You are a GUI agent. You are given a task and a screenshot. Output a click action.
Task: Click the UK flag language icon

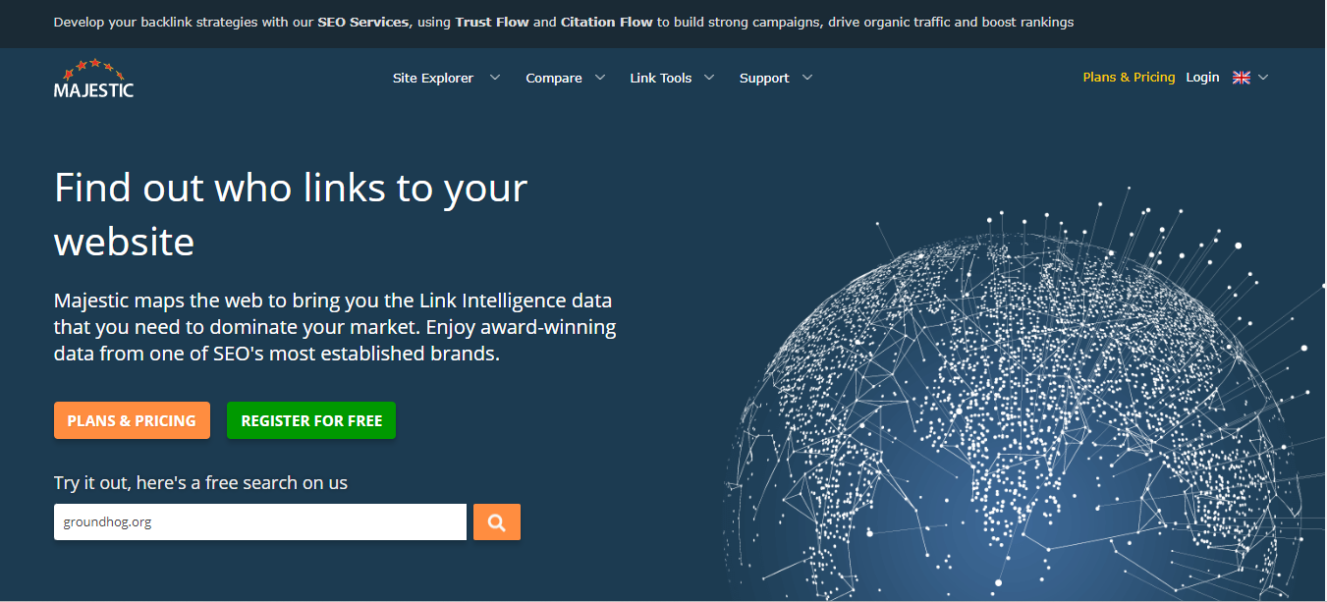1242,78
